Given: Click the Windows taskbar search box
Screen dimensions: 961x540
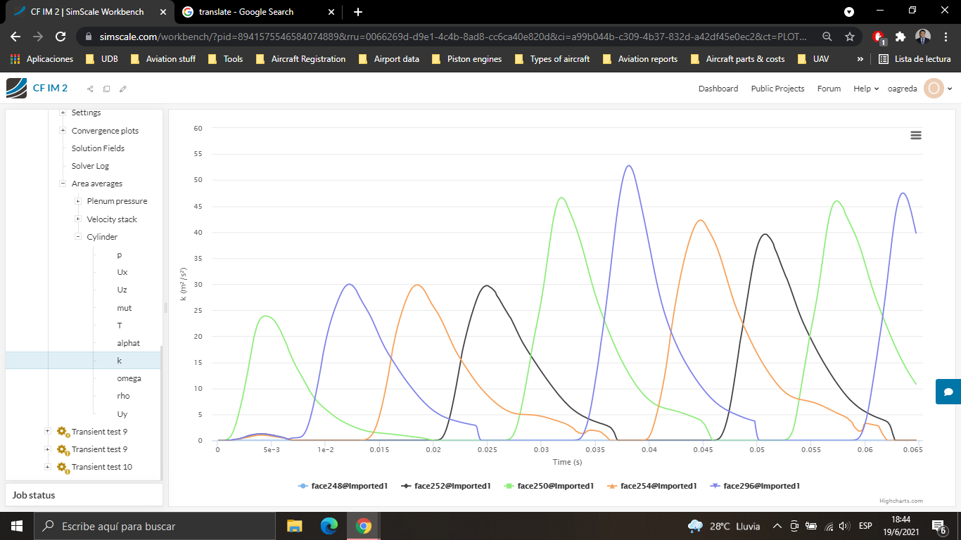Looking at the screenshot, I should tap(154, 526).
